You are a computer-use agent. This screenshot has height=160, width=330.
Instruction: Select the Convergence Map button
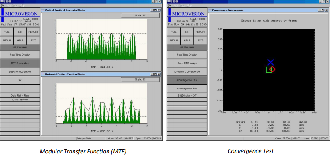187,89
